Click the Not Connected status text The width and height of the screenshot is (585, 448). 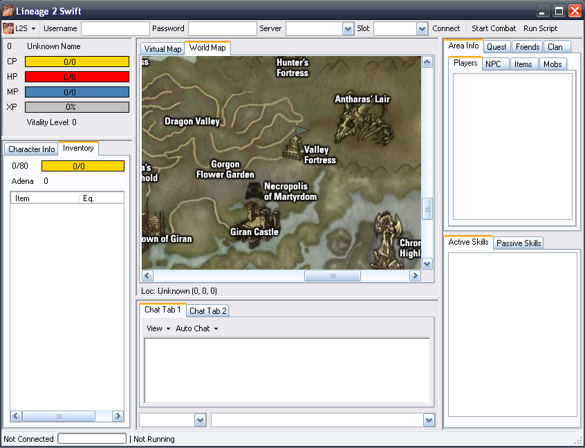tap(29, 439)
